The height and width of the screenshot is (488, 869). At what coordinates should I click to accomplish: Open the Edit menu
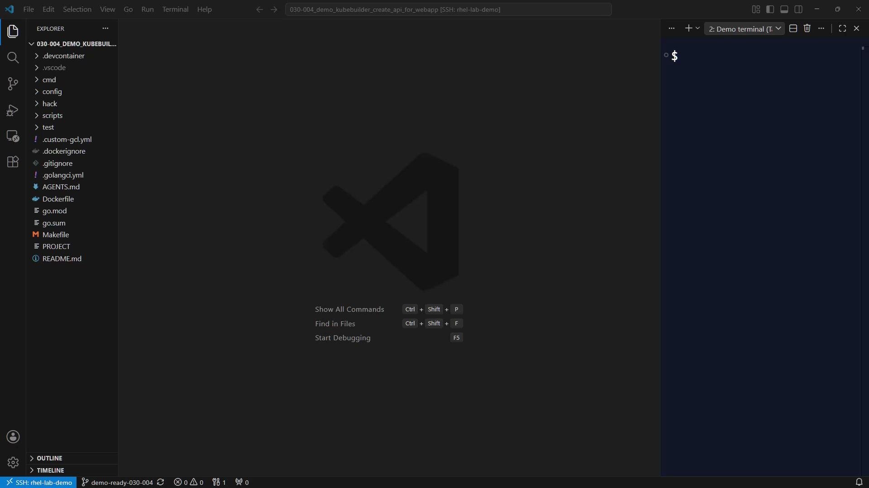(48, 9)
